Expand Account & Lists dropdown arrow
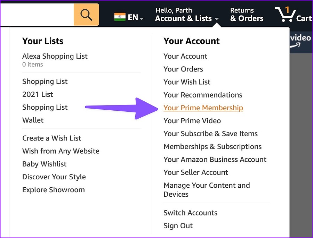Screen dimensions: 313x238 (217, 19)
